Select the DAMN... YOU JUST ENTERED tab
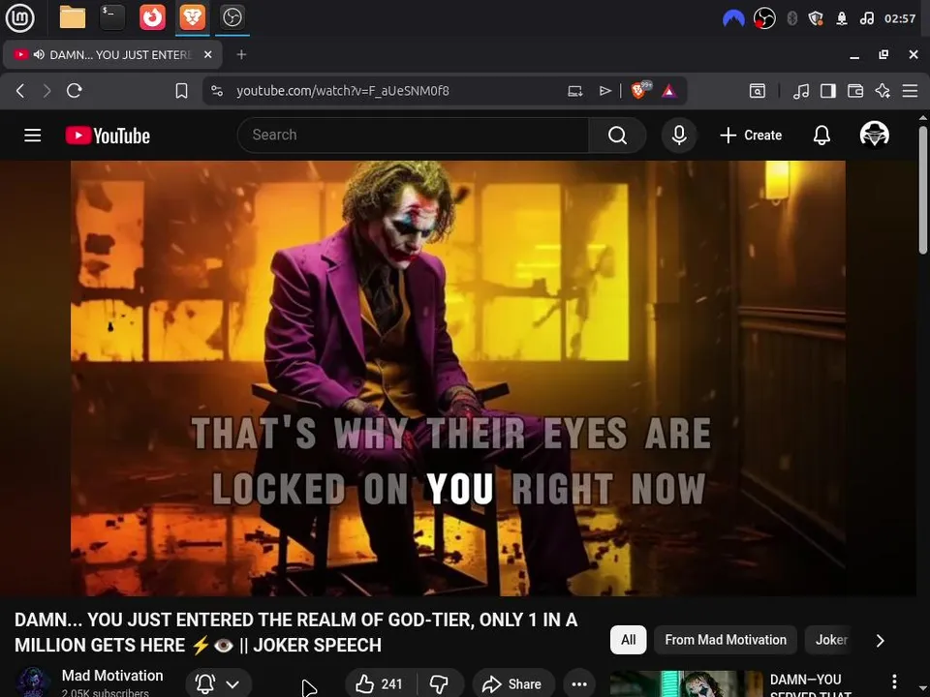Image resolution: width=930 pixels, height=697 pixels. coord(112,54)
